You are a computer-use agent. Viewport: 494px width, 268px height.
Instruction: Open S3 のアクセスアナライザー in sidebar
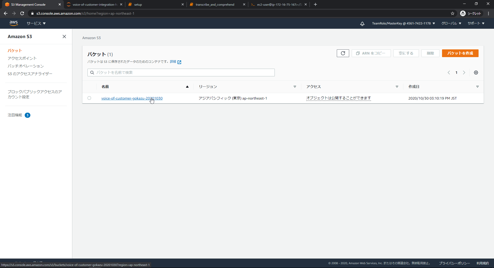pos(30,74)
